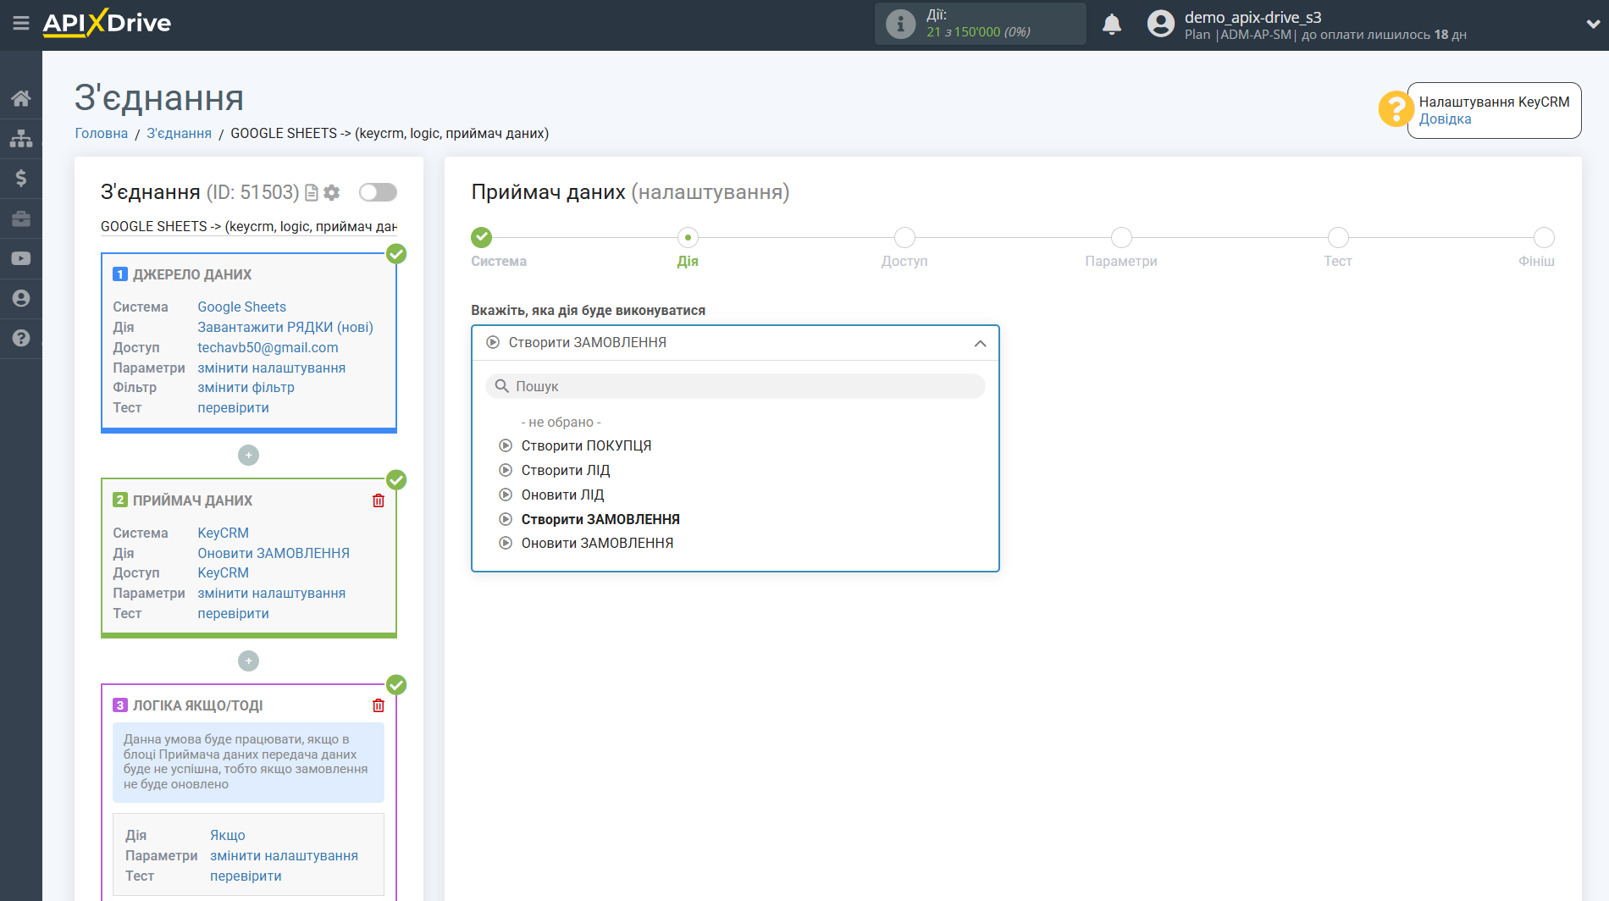
Task: Click the Логіка якщо/тоді block header
Action: [x=197, y=705]
